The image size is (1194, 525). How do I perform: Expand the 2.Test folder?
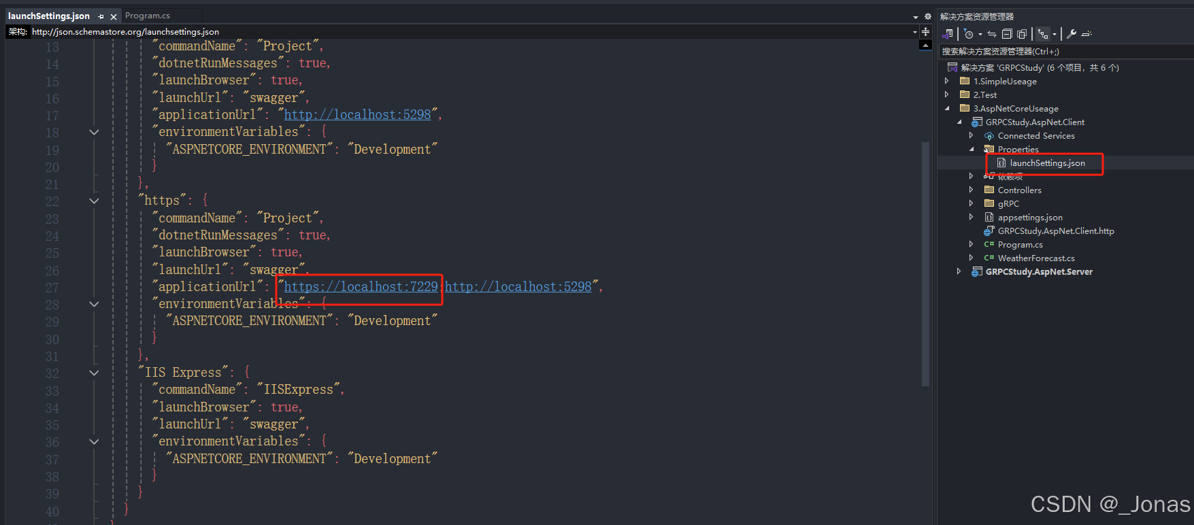(946, 95)
